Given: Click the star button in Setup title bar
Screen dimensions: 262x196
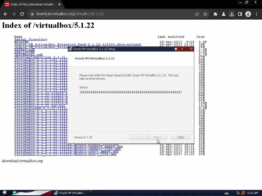Looking at the screenshot, I should 176,49.
